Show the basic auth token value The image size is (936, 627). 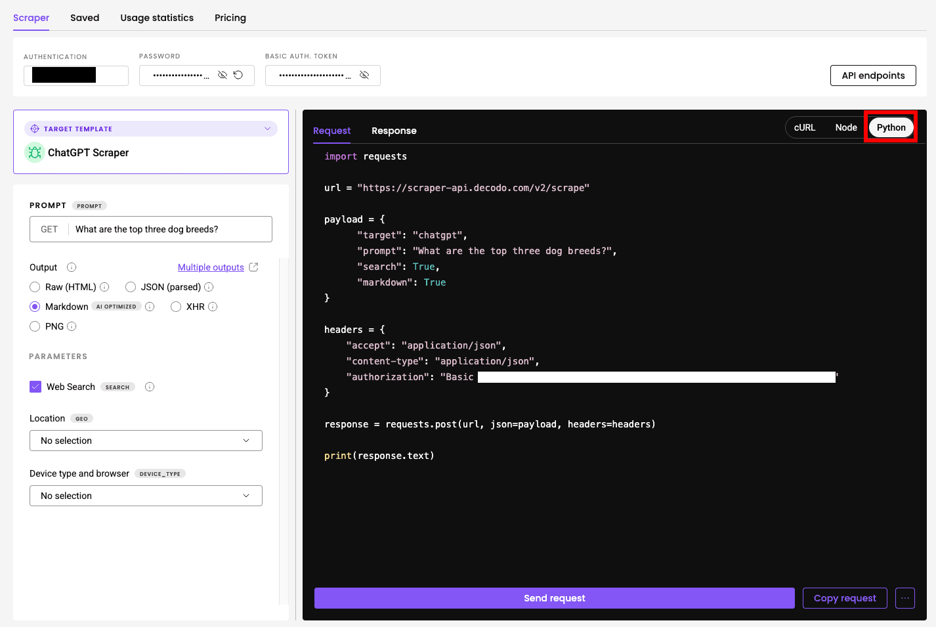(364, 76)
